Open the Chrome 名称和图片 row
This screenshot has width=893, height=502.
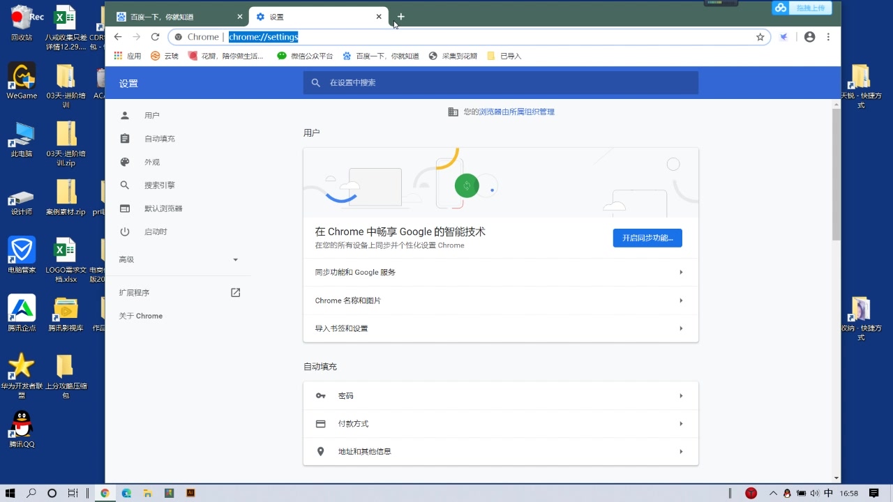click(x=501, y=301)
